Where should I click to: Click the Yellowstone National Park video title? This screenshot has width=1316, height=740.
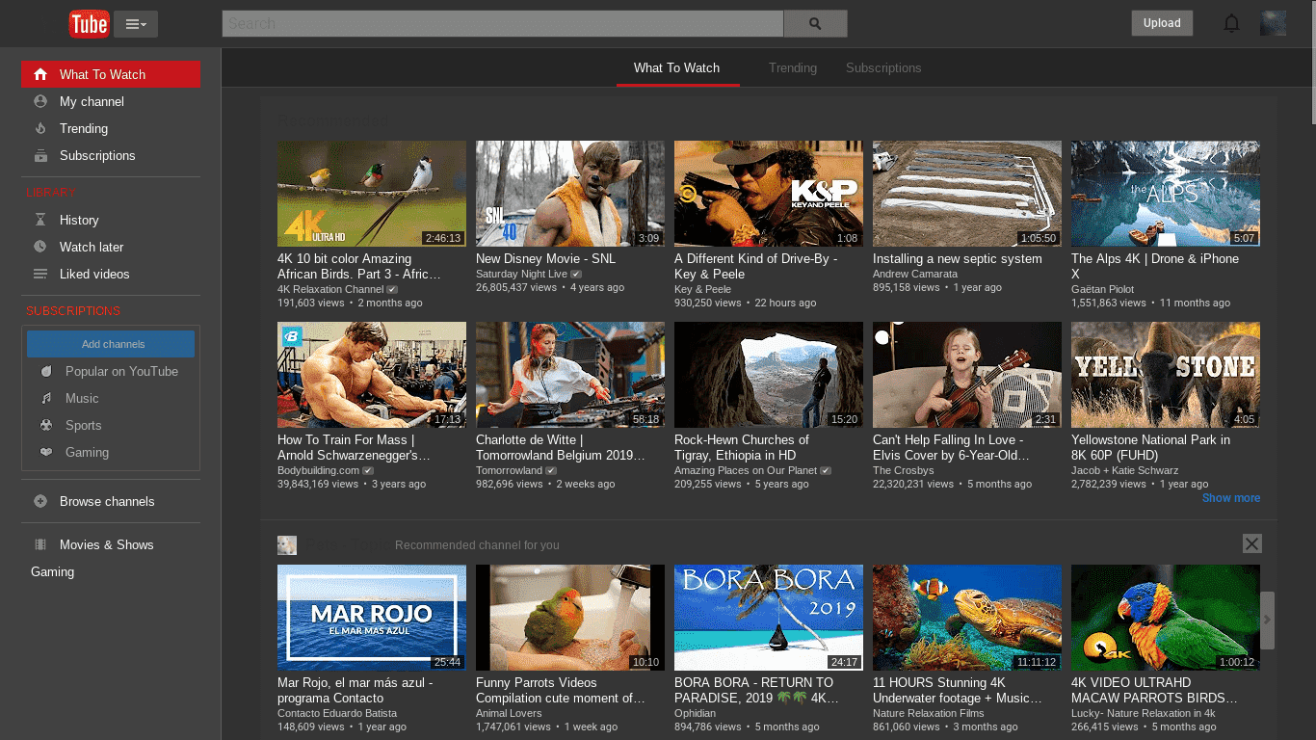(1150, 447)
